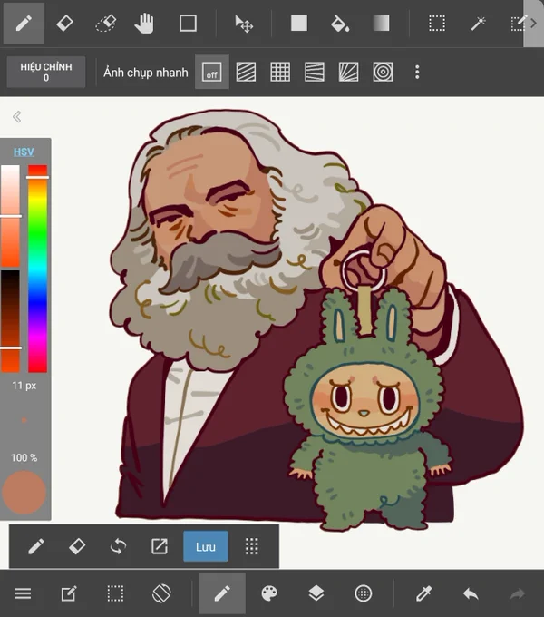The image size is (544, 617).
Task: Tap the brush size preview dot
Action: tap(24, 420)
